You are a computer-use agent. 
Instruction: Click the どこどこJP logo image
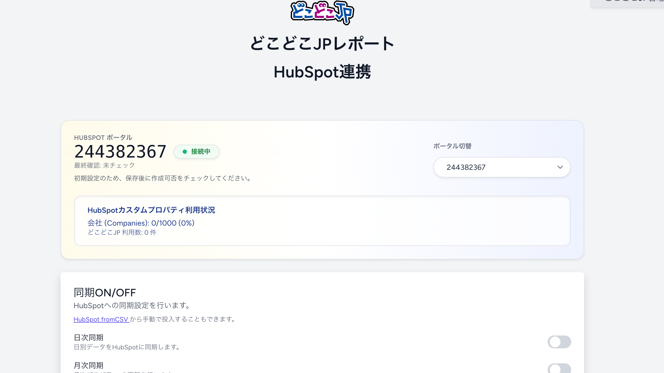point(322,12)
